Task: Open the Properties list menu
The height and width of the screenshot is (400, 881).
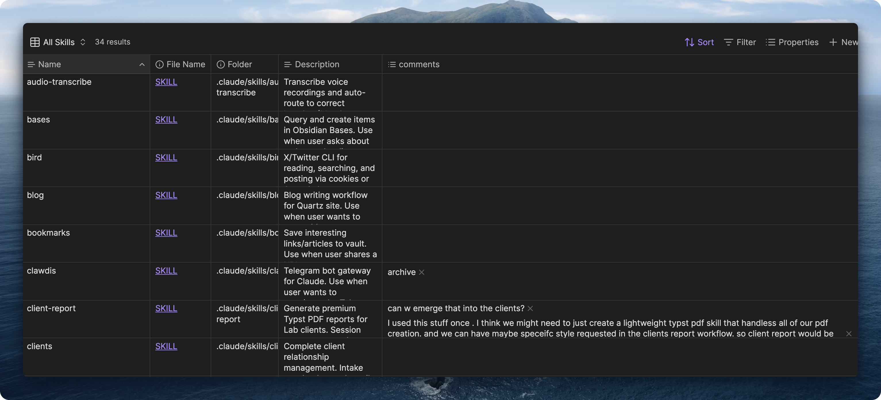Action: point(792,42)
